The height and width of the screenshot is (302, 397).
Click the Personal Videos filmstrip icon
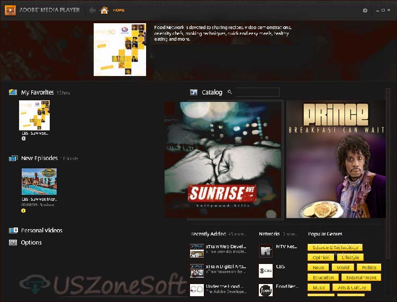click(13, 230)
